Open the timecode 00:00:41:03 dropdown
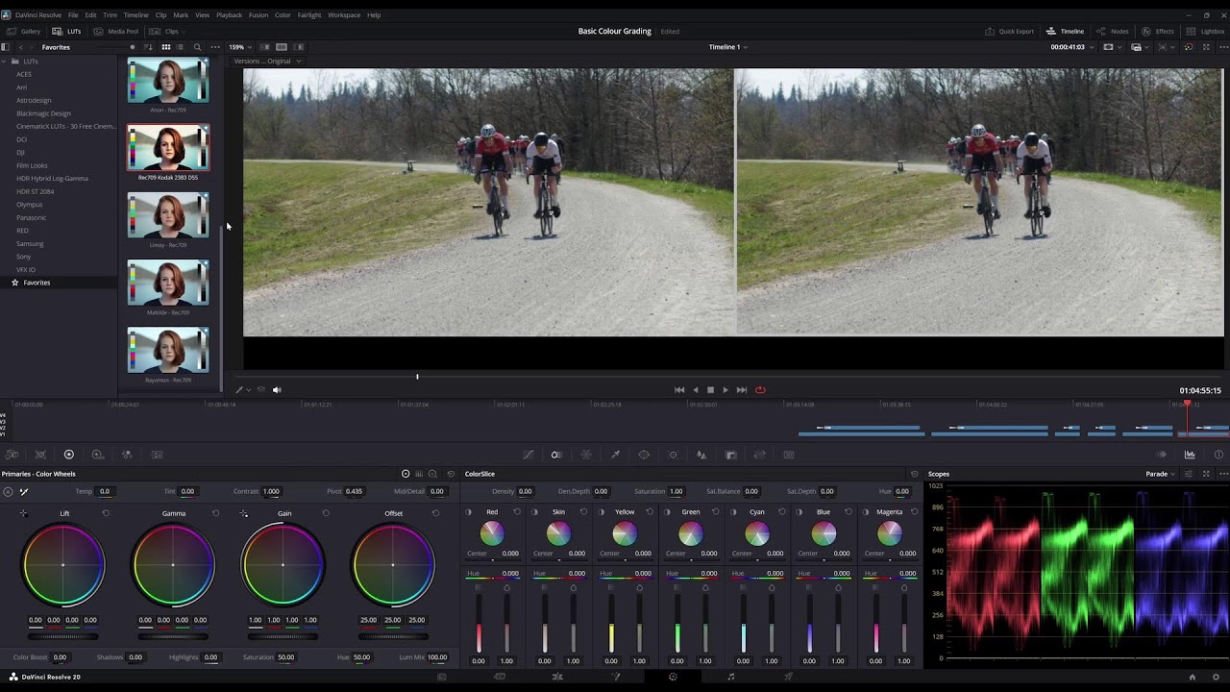 click(x=1071, y=47)
